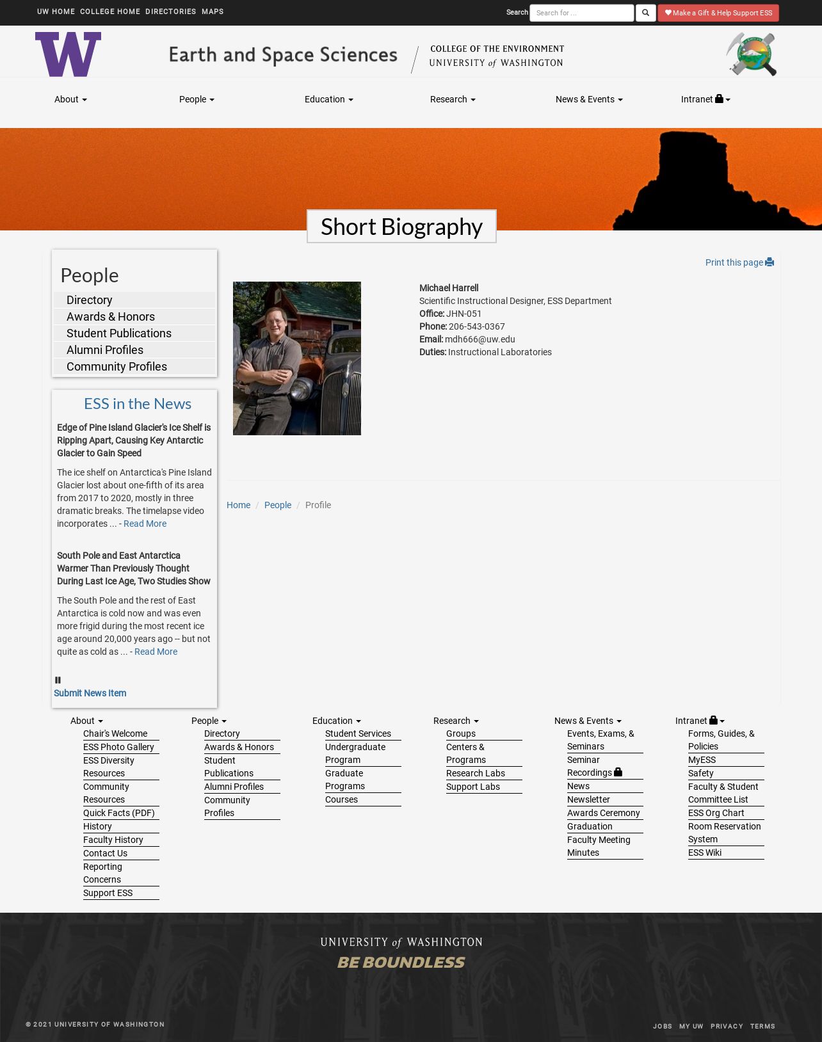Expand the Research menu in main navigation
The image size is (822, 1042).
[x=453, y=99]
